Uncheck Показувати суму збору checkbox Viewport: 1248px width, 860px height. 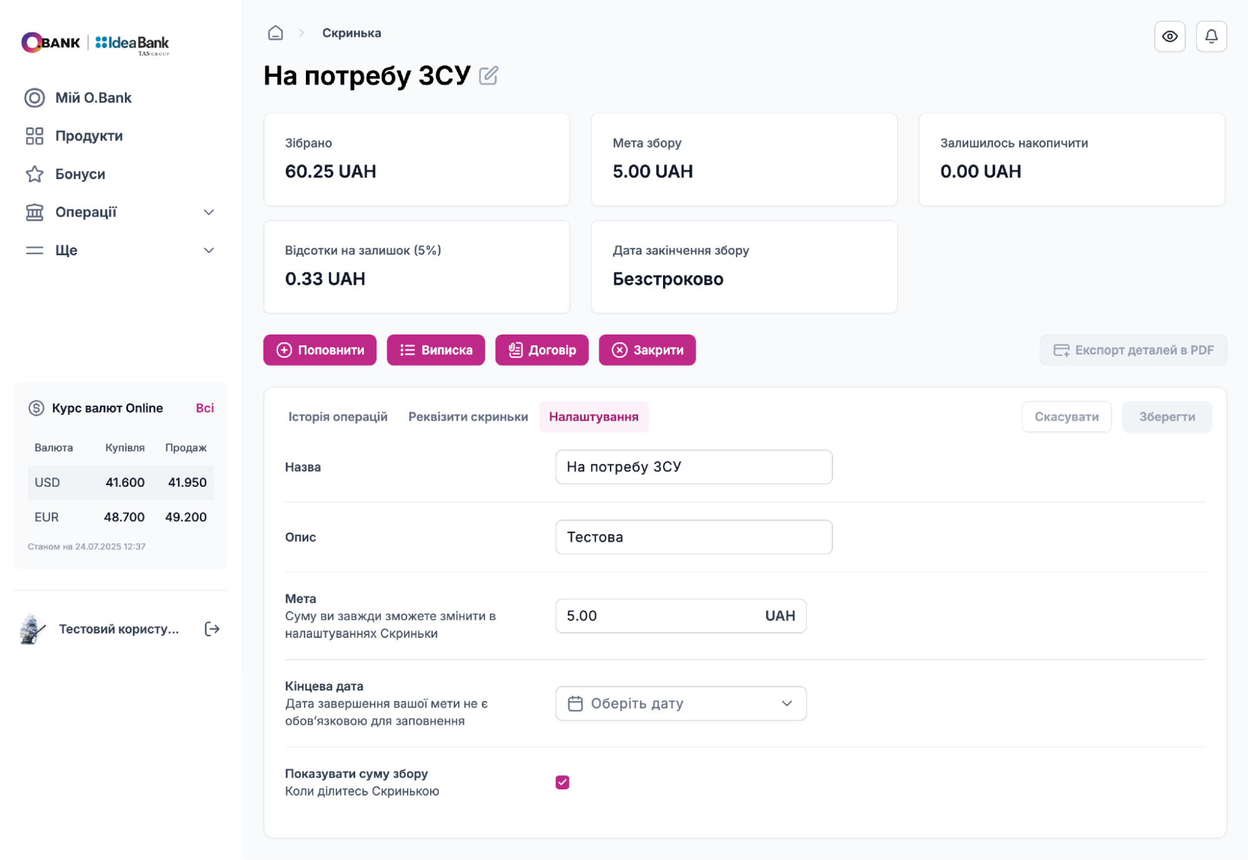pyautogui.click(x=563, y=782)
